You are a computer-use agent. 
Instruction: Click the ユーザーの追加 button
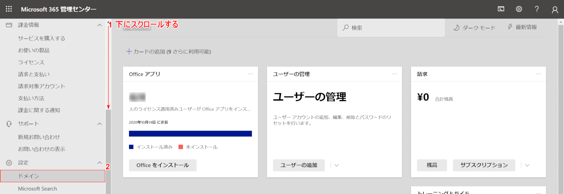[299, 165]
